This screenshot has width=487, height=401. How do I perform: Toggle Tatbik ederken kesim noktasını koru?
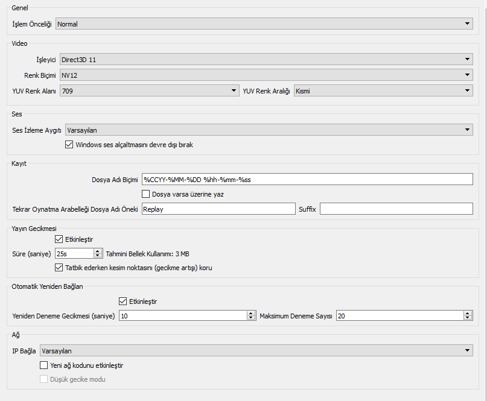59,268
